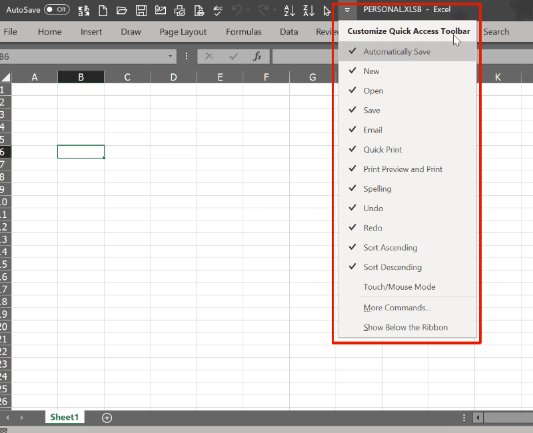This screenshot has width=533, height=433.
Task: Uncheck Sort Descending in the menu
Action: (x=407, y=267)
